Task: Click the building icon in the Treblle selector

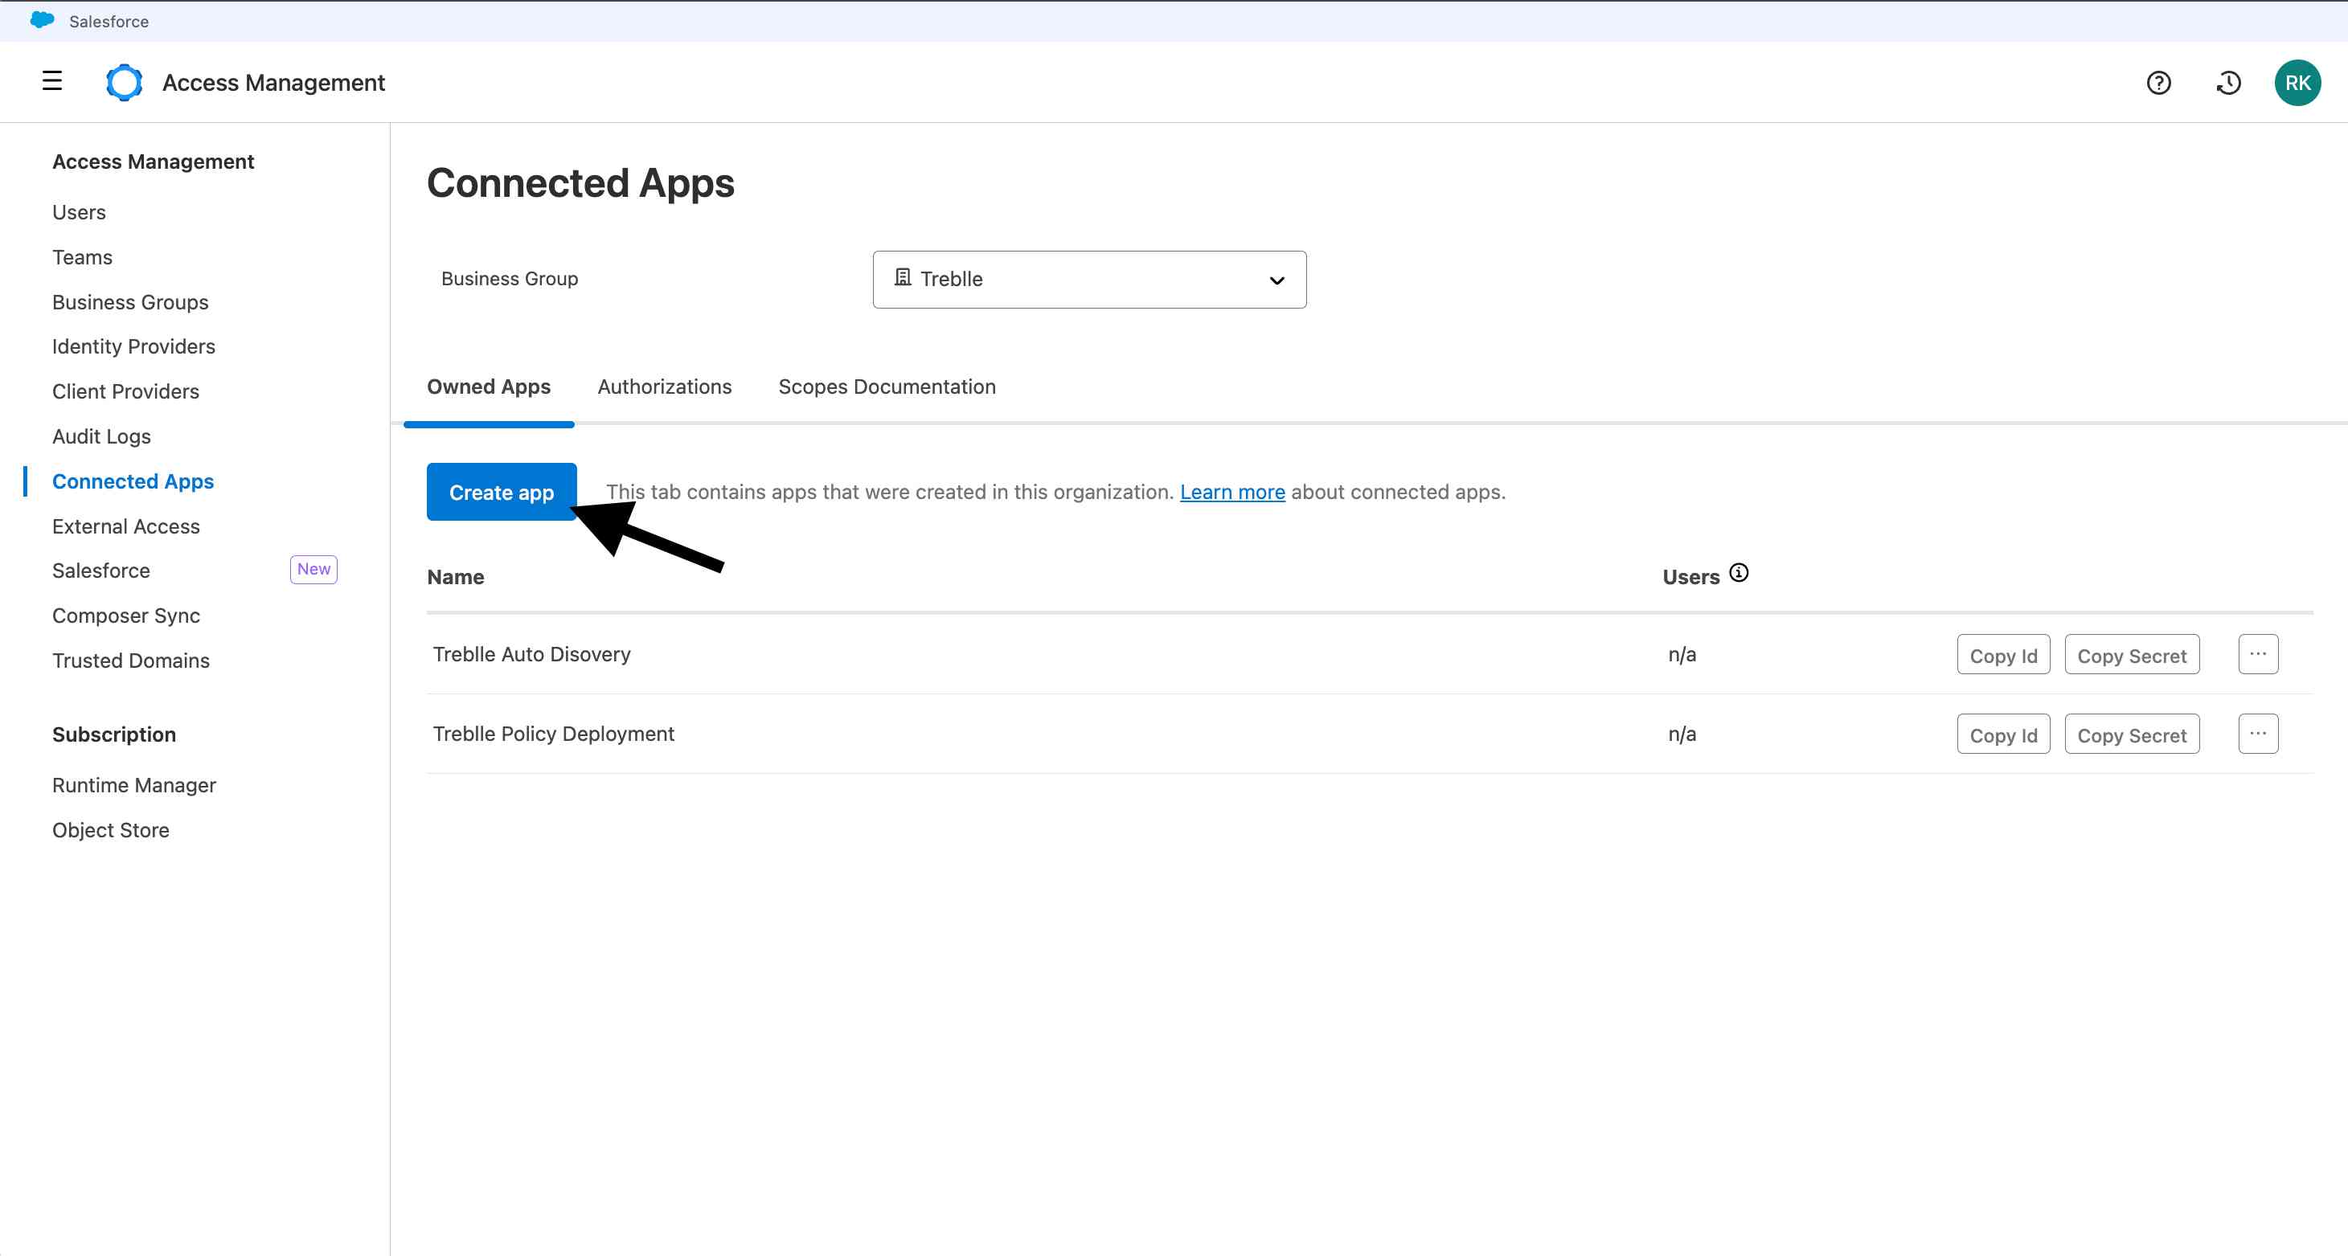Action: click(x=903, y=278)
